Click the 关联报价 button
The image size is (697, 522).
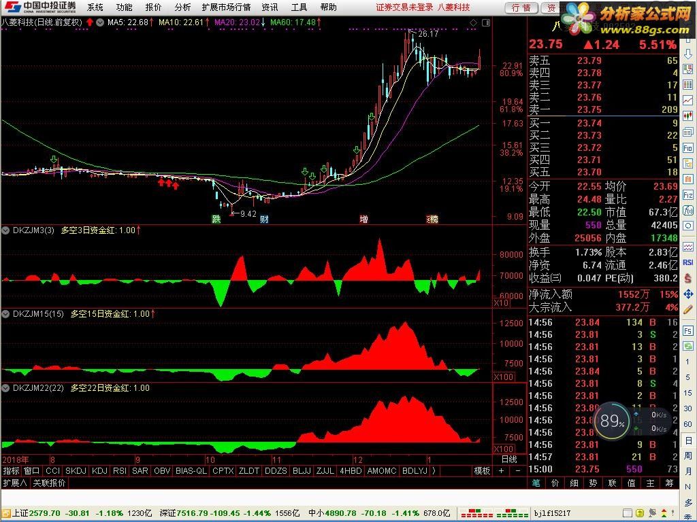[x=49, y=483]
